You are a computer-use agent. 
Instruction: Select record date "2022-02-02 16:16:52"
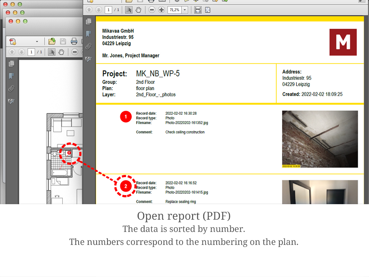[x=181, y=183]
